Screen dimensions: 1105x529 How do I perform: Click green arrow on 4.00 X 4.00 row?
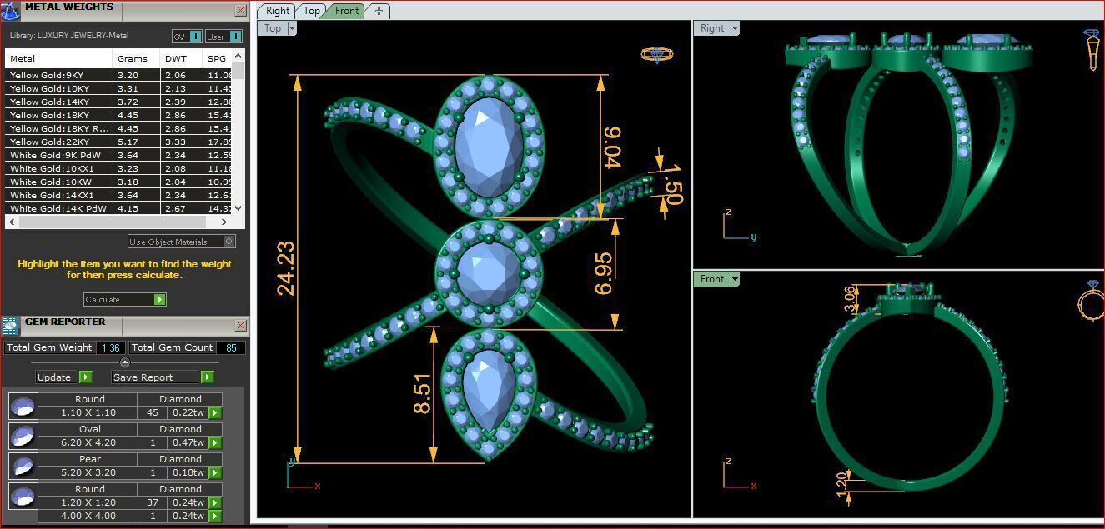pos(215,517)
